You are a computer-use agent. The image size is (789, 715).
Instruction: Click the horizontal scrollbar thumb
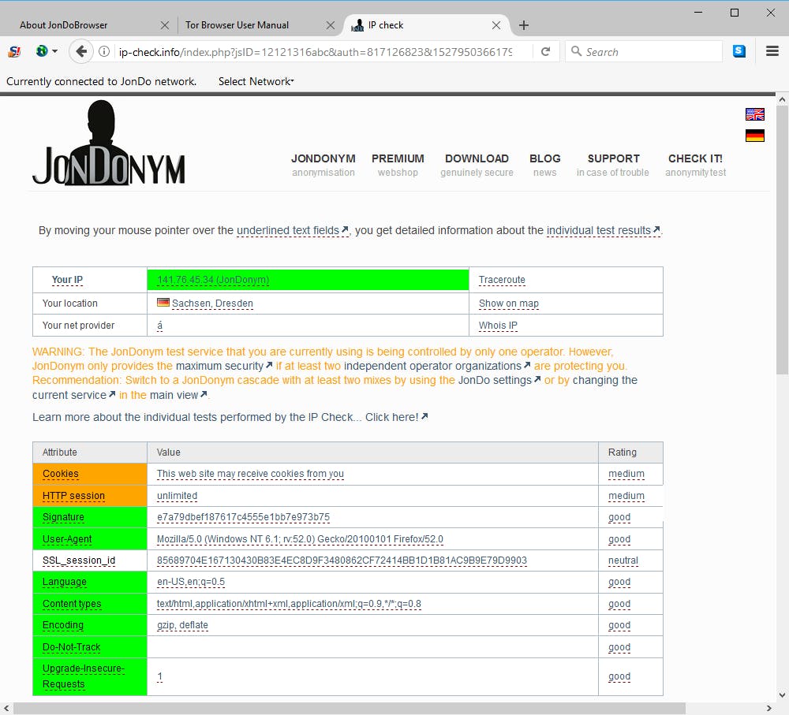click(350, 708)
